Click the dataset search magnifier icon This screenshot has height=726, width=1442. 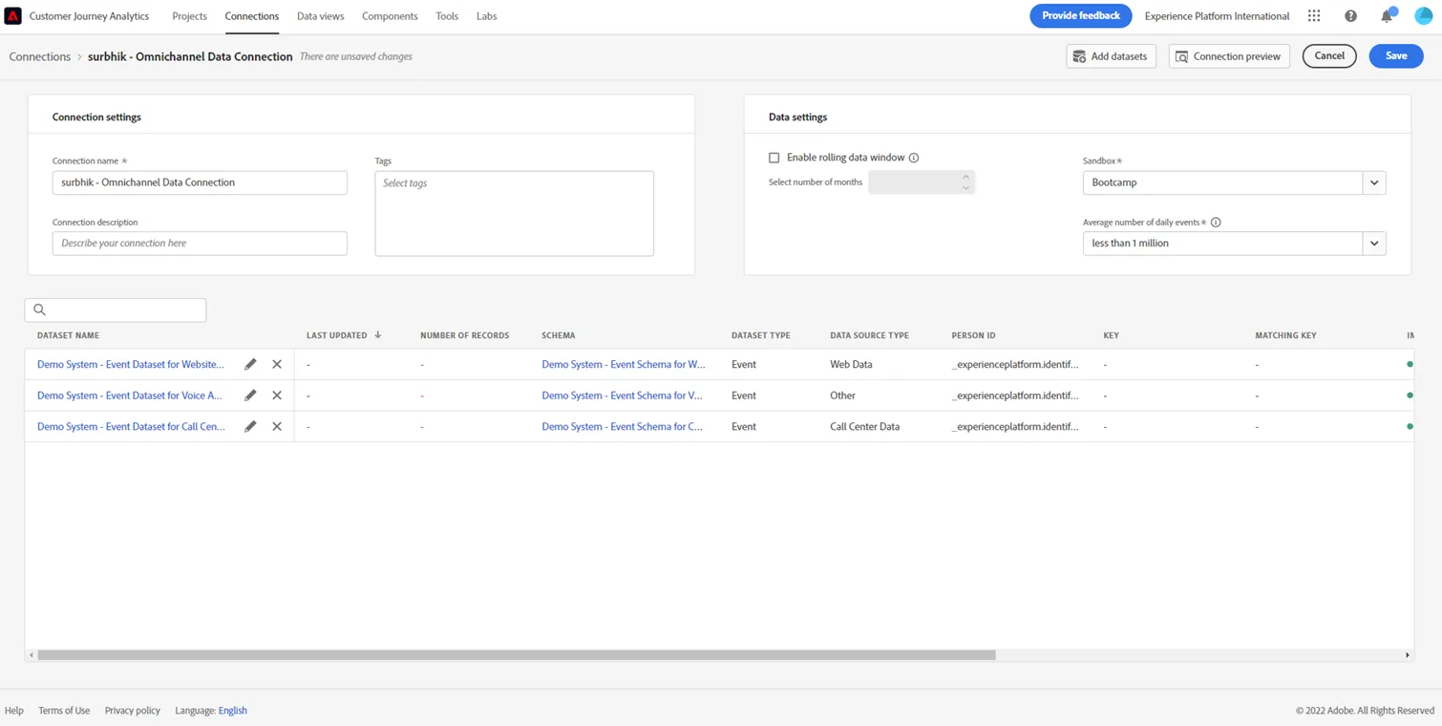pos(39,310)
